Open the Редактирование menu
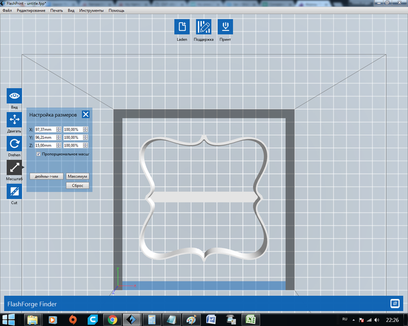This screenshot has width=408, height=326. [x=31, y=10]
